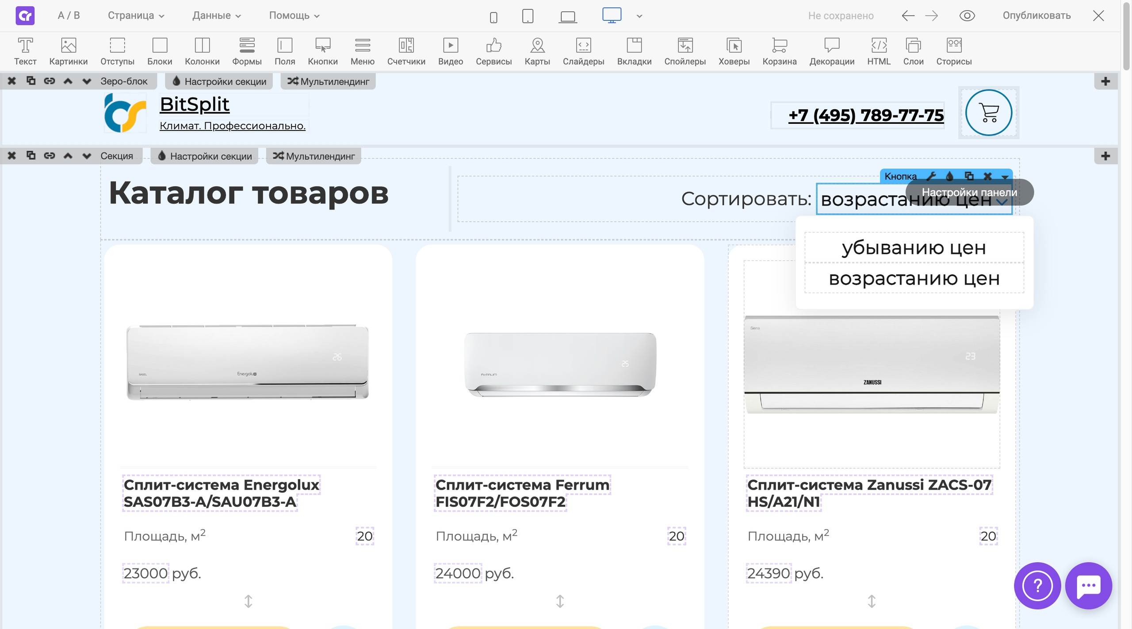Select the Текст tool
Viewport: 1132px width, 629px height.
[25, 51]
